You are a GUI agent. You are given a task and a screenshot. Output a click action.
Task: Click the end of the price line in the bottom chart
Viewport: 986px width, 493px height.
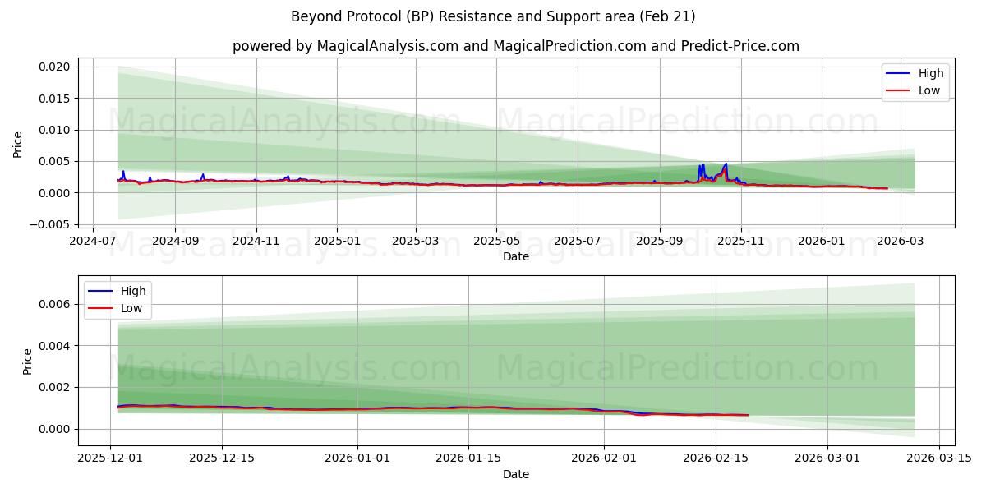point(747,415)
